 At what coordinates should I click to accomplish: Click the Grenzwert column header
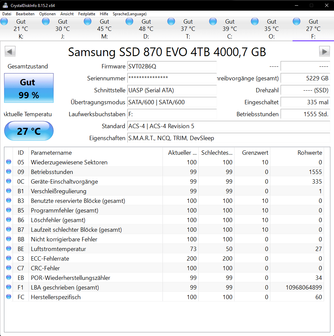[x=252, y=153]
